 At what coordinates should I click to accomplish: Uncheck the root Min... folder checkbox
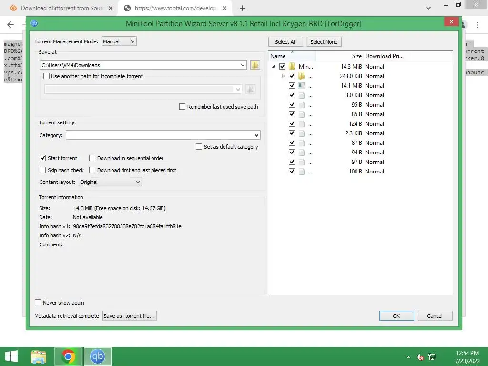coord(282,66)
